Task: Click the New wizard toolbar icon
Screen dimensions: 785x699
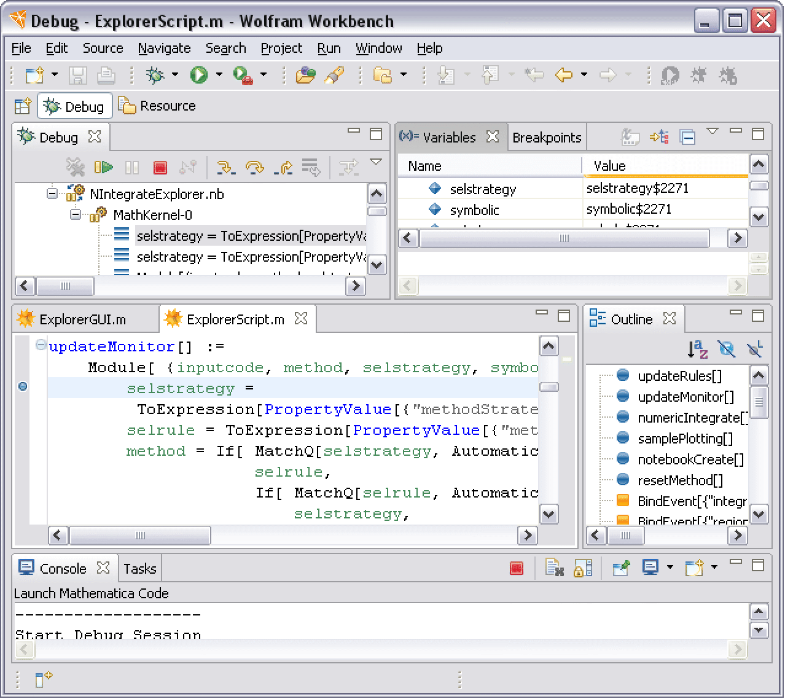Action: [x=34, y=76]
